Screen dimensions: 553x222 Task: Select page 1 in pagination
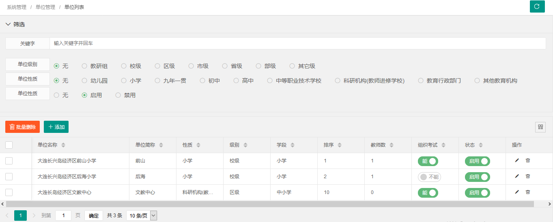coord(20,216)
